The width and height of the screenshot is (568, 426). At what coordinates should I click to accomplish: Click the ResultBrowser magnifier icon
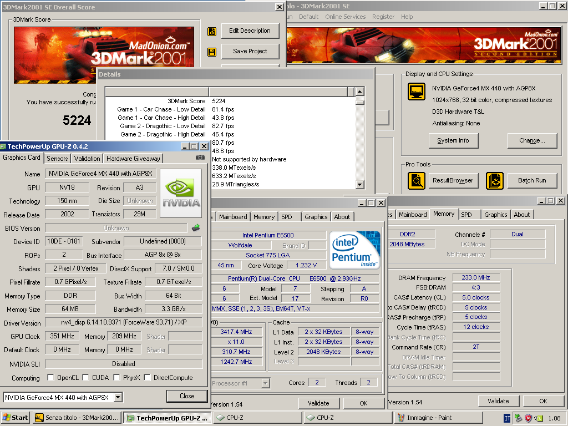point(417,180)
